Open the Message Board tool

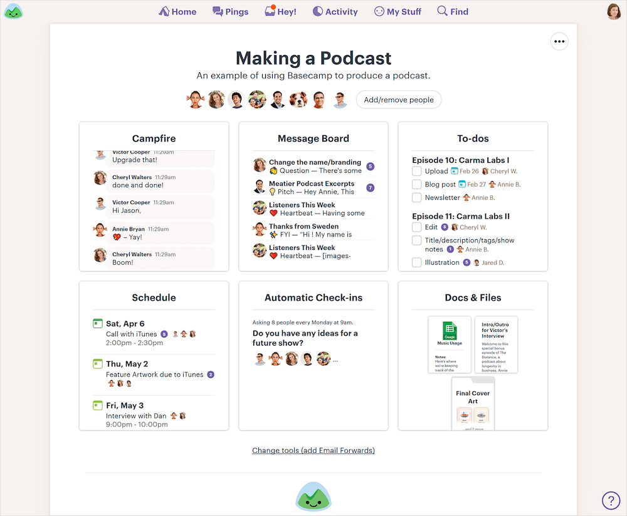click(313, 138)
